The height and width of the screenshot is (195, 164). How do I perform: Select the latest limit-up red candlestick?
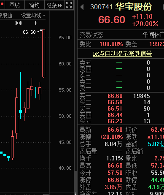pos(43,54)
